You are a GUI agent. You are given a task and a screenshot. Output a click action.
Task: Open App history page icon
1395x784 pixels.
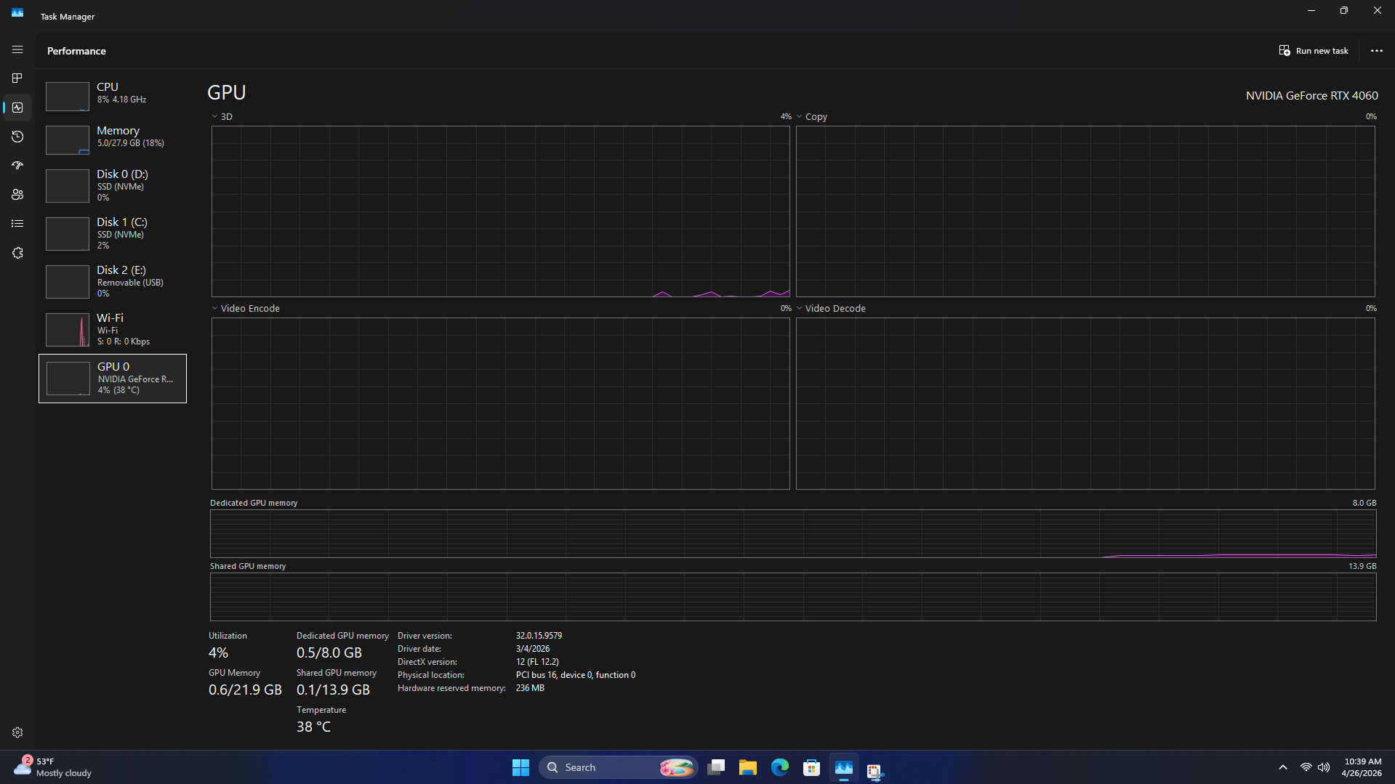click(17, 137)
